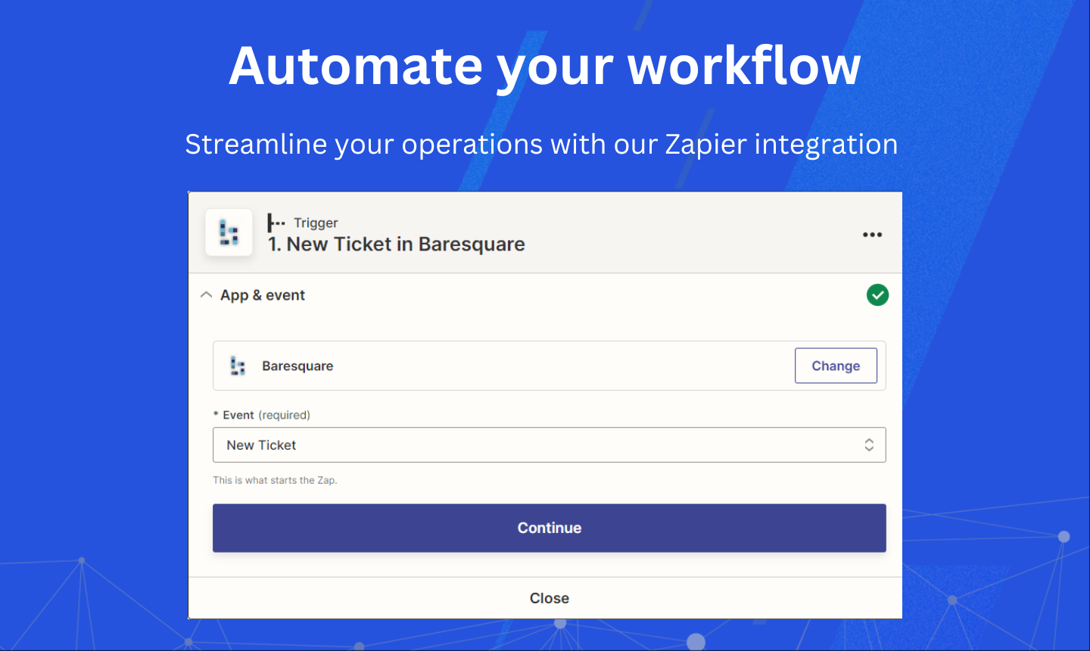This screenshot has width=1090, height=651.
Task: Open the three-dot options menu
Action: coord(872,235)
